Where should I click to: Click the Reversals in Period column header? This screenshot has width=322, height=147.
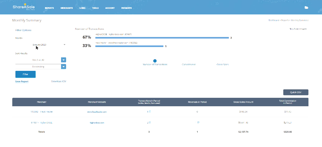pyautogui.click(x=197, y=102)
